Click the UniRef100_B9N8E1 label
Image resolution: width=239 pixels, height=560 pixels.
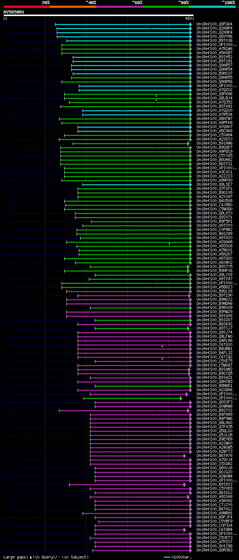[x=214, y=386]
